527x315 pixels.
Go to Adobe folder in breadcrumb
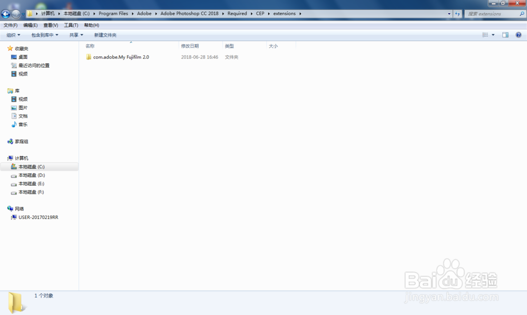144,14
